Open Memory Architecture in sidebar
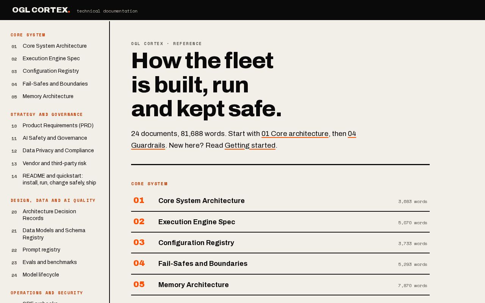The height and width of the screenshot is (303, 485). point(54,97)
